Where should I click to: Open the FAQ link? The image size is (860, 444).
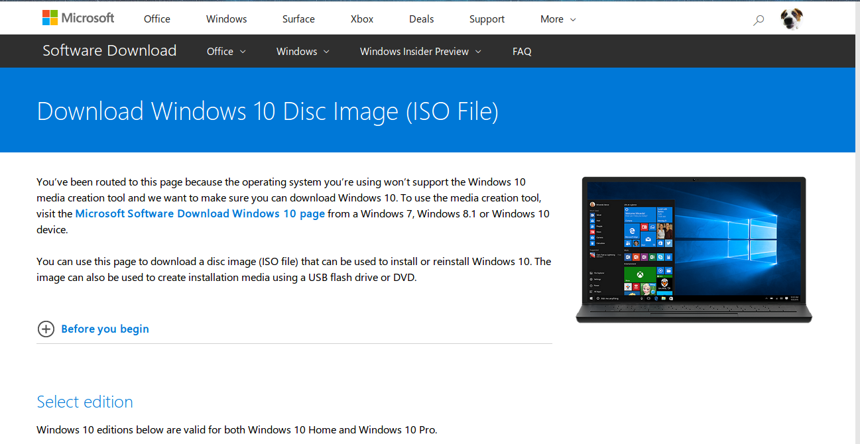pyautogui.click(x=522, y=52)
